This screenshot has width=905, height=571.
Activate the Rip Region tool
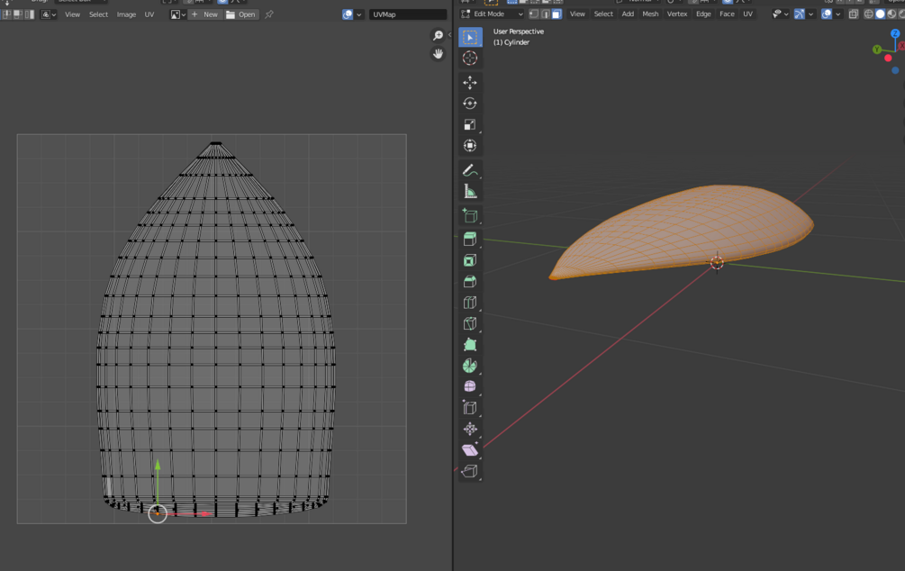470,470
